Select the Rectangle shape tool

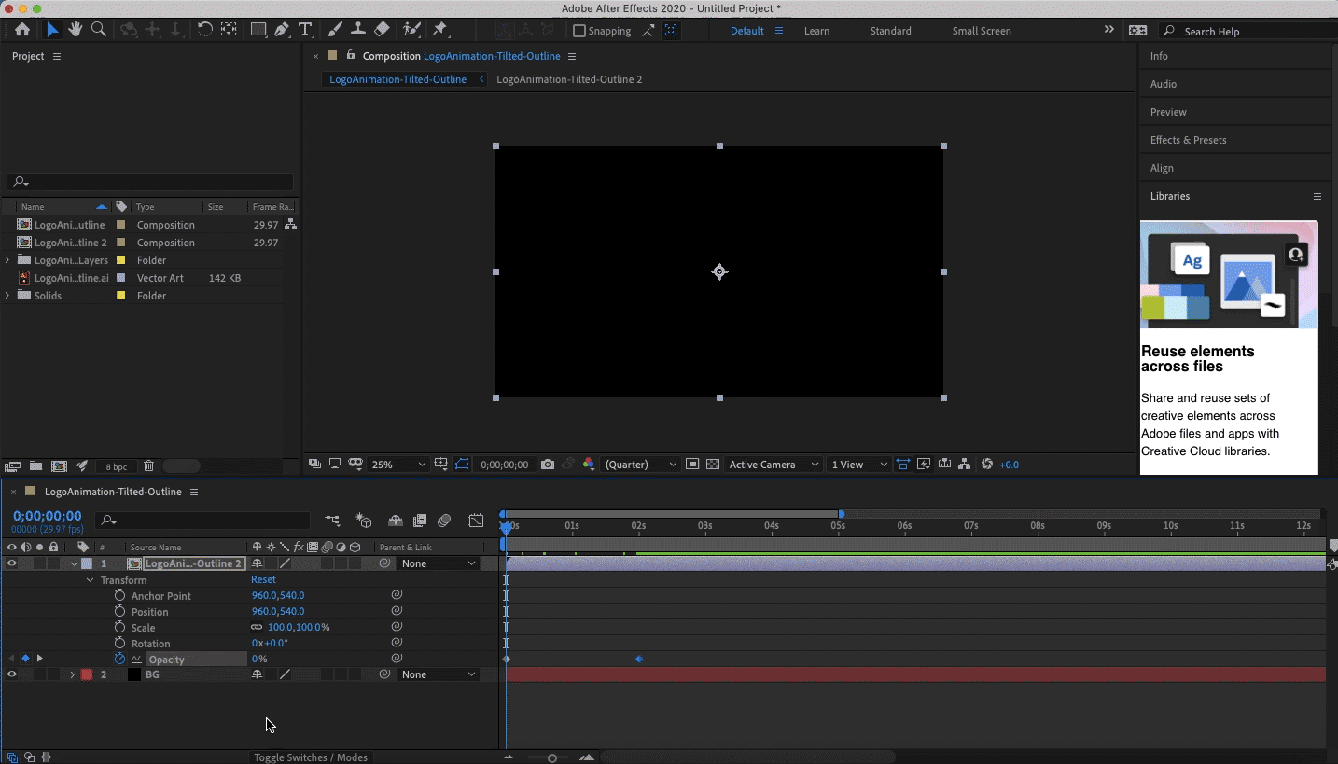pyautogui.click(x=258, y=30)
